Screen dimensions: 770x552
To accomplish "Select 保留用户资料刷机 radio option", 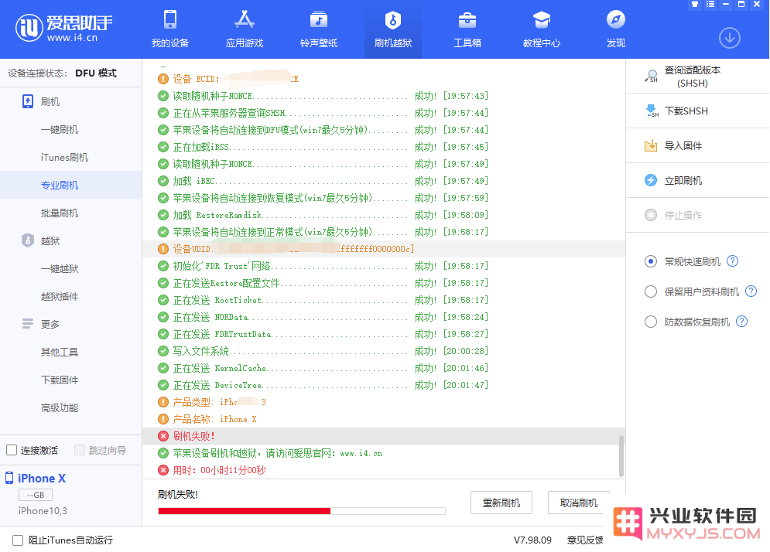I will point(651,291).
